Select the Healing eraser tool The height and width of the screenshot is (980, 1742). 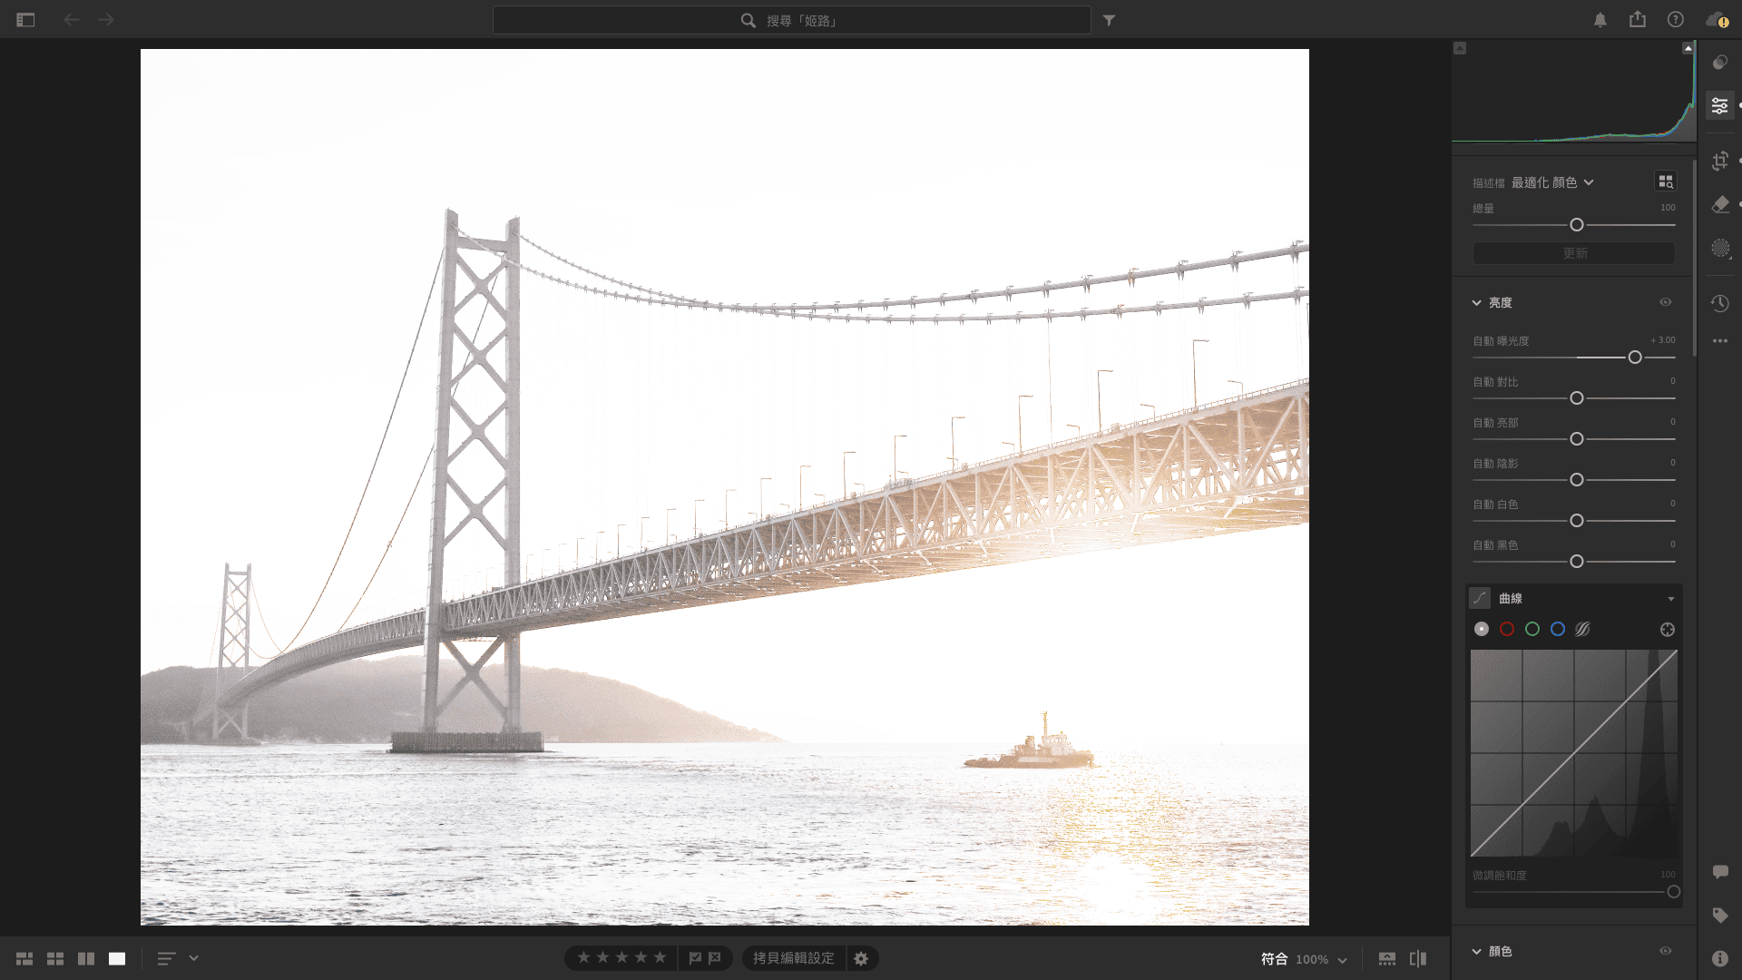click(1719, 205)
